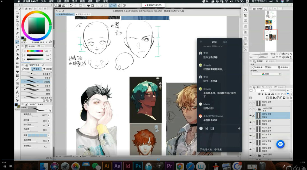Open the 颜料量 options arrow
This screenshot has height=170, width=307.
tap(49, 121)
